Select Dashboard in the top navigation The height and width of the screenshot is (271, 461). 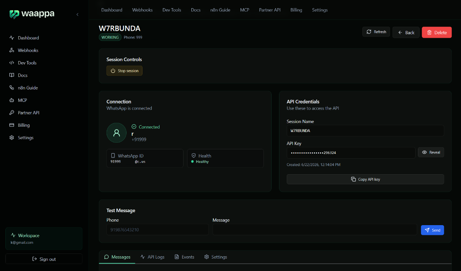(112, 10)
